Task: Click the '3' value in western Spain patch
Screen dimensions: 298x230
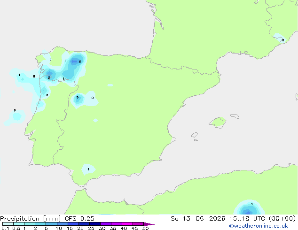Action: tap(78, 97)
